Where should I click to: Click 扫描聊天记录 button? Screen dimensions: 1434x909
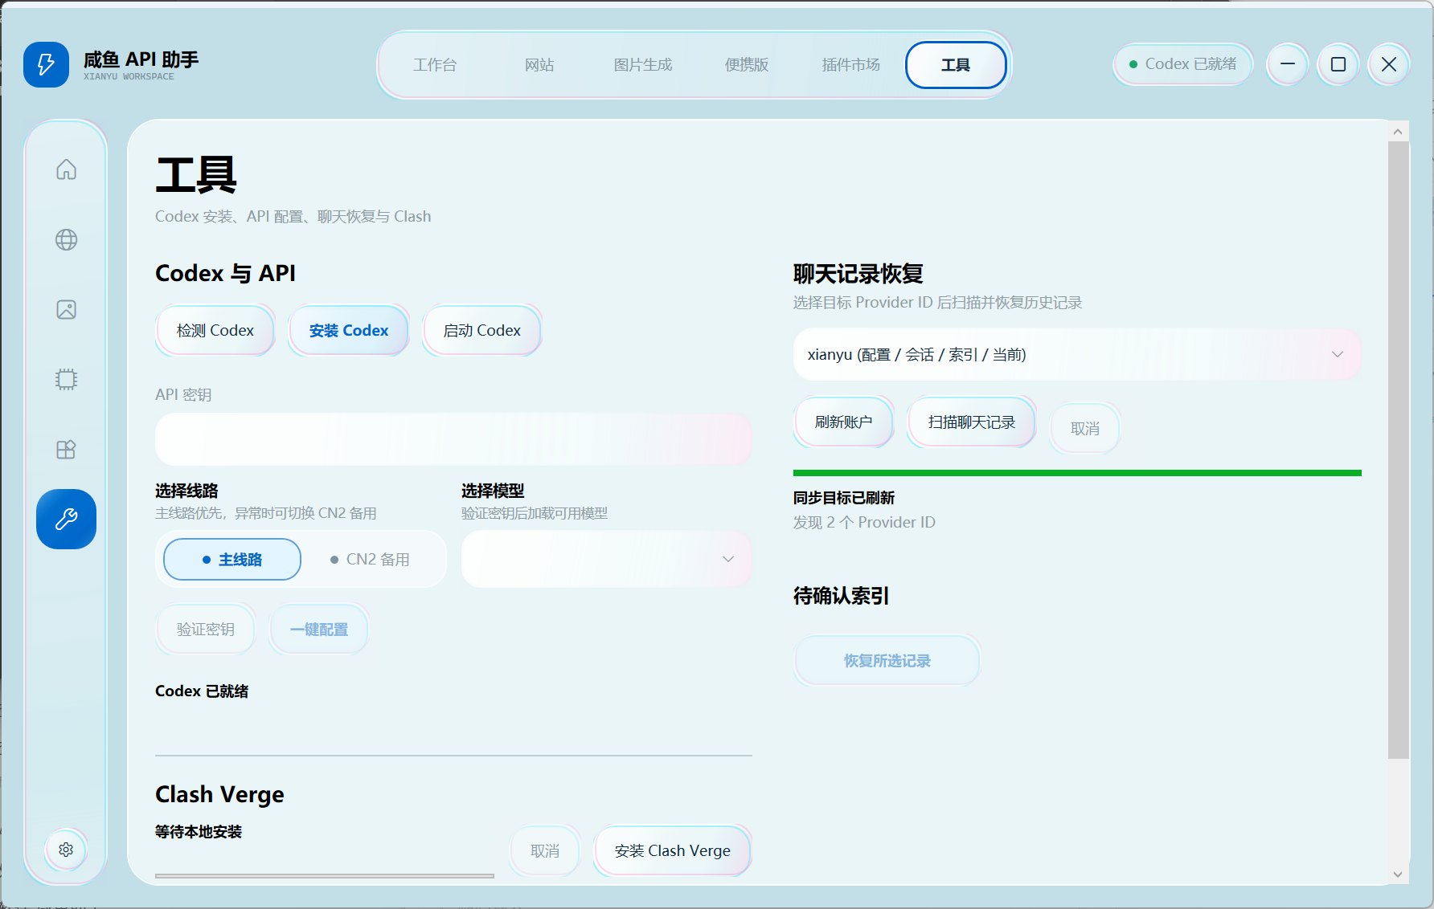click(972, 422)
